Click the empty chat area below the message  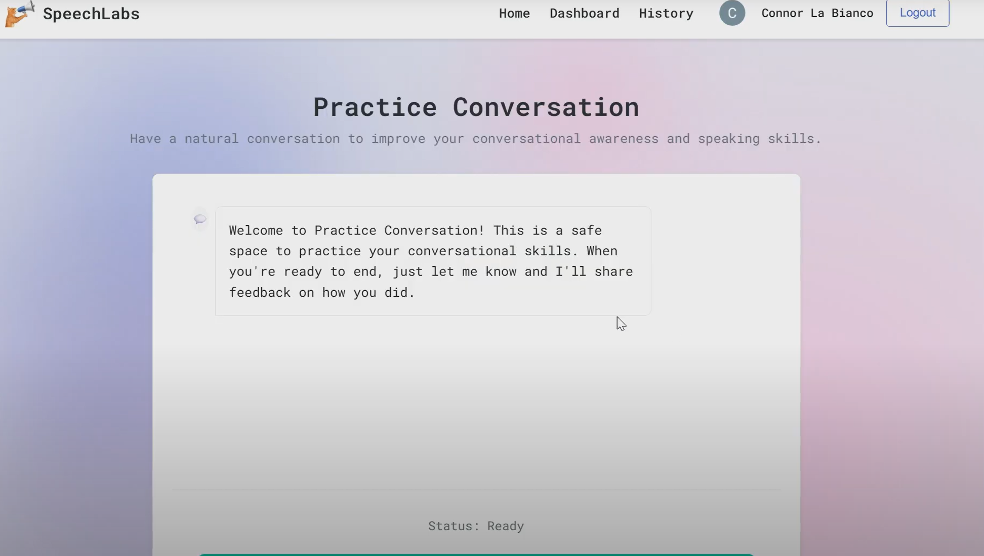pyautogui.click(x=476, y=405)
